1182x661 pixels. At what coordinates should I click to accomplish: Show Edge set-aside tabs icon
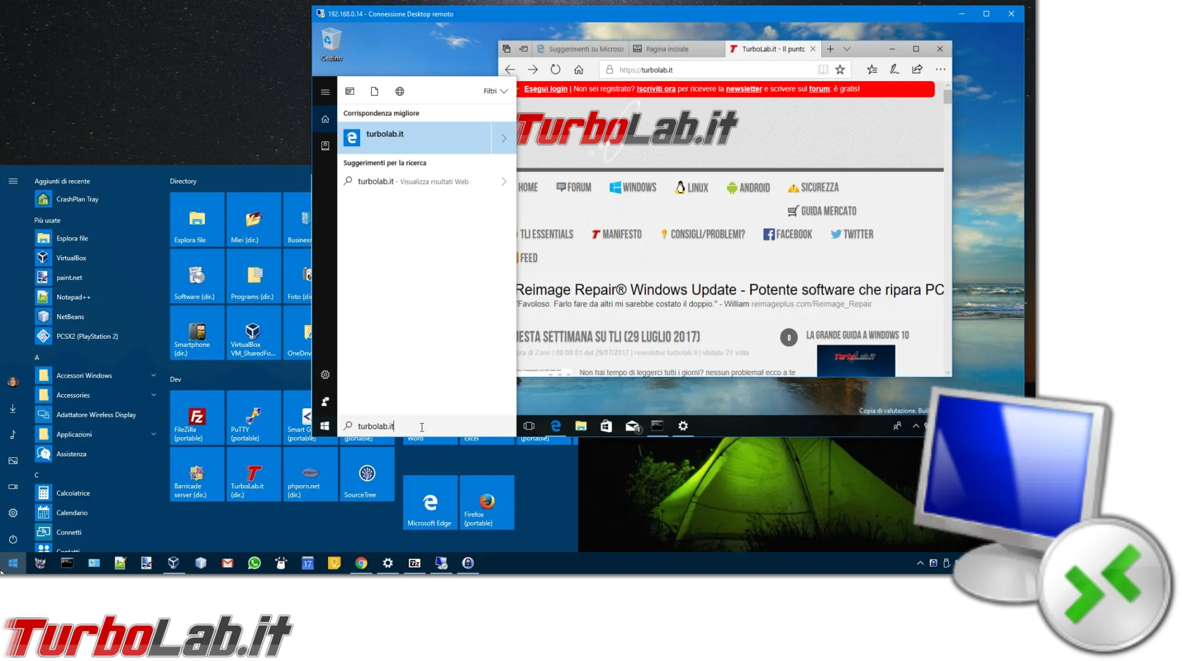[523, 49]
